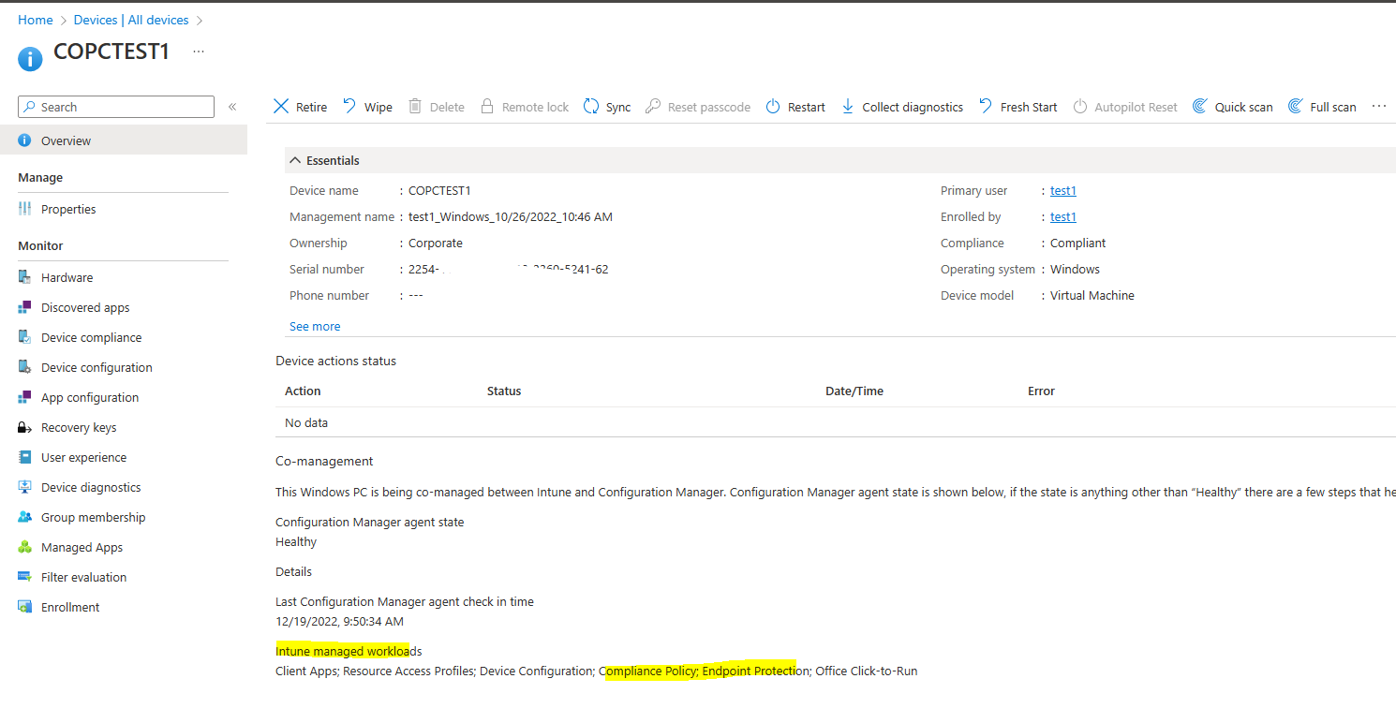Viewport: 1396px width, 723px height.
Task: Collapse the Essentials section
Action: click(295, 160)
